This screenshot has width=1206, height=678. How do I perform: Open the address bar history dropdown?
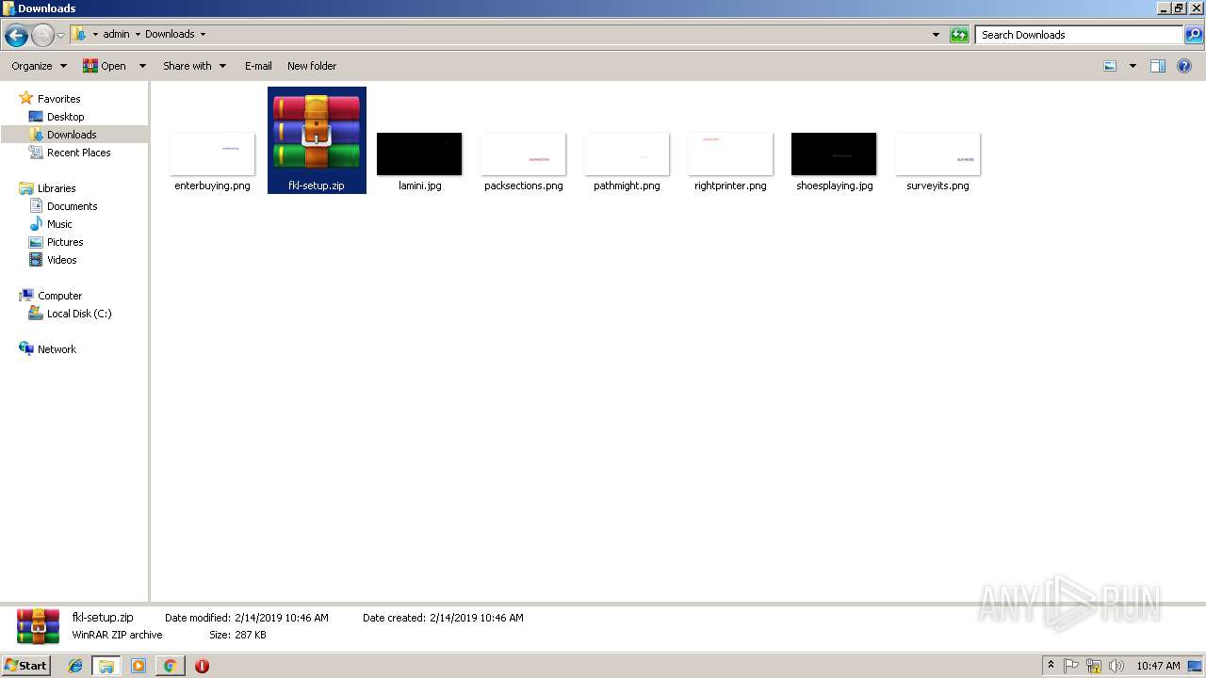pos(936,35)
